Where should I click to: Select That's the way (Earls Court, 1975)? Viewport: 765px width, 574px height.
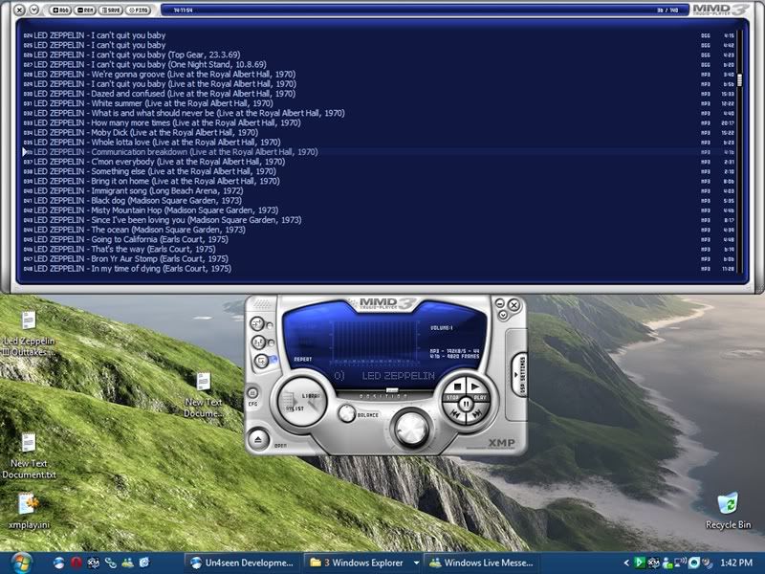(378, 250)
